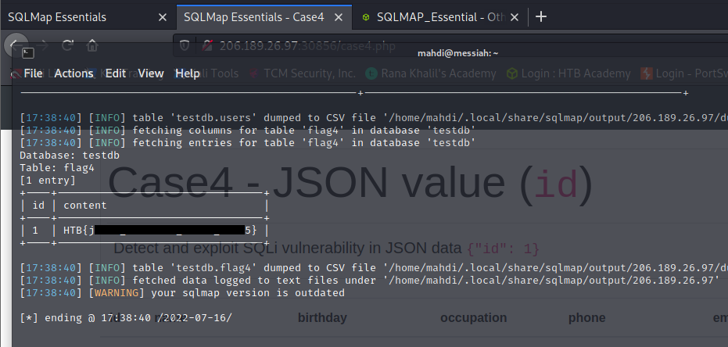Screen dimensions: 728x347
Task: Open the Login - PortSwigger bookmark
Action: (x=683, y=73)
